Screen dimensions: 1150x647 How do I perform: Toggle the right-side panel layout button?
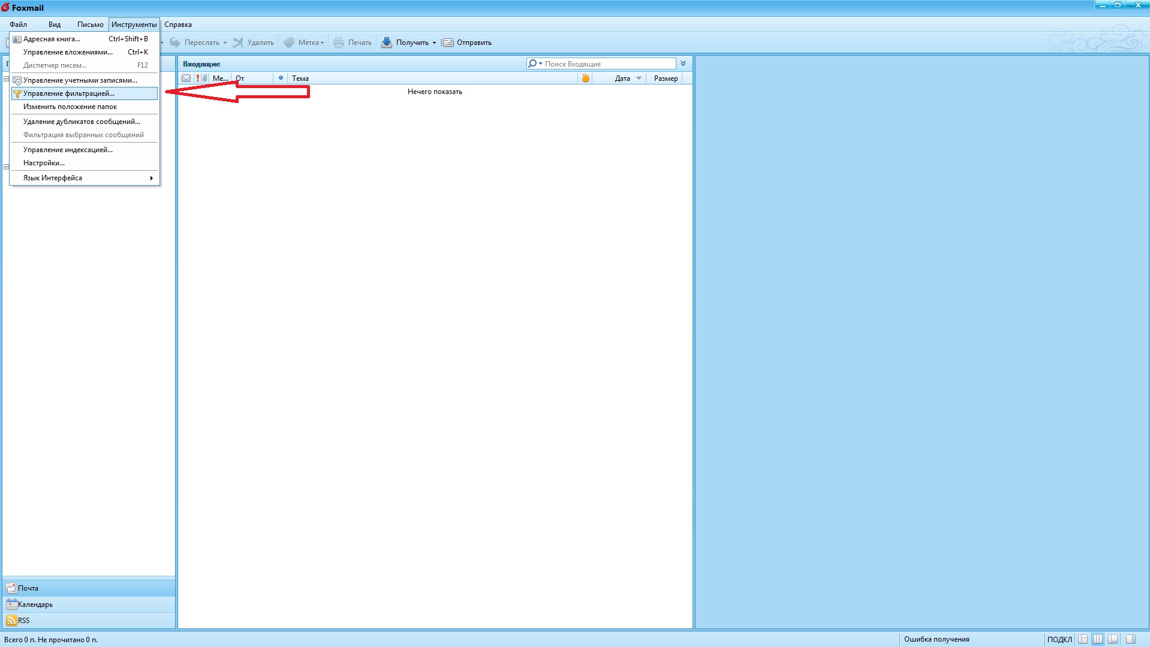coord(1130,639)
